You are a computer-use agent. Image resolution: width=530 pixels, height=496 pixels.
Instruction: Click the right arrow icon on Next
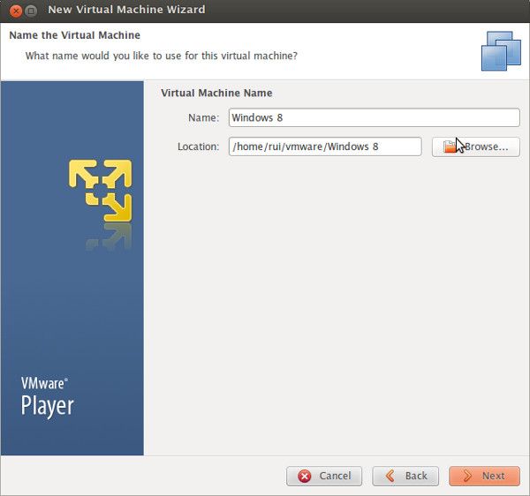(465, 476)
